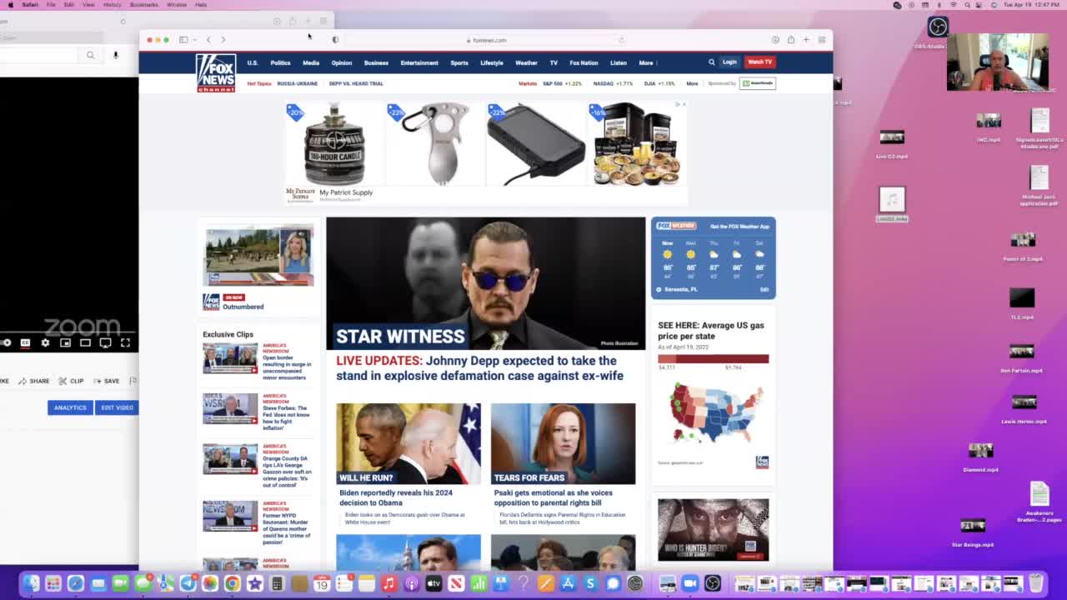Open share menu in front Safari toolbar
Image resolution: width=1067 pixels, height=600 pixels.
click(x=790, y=40)
